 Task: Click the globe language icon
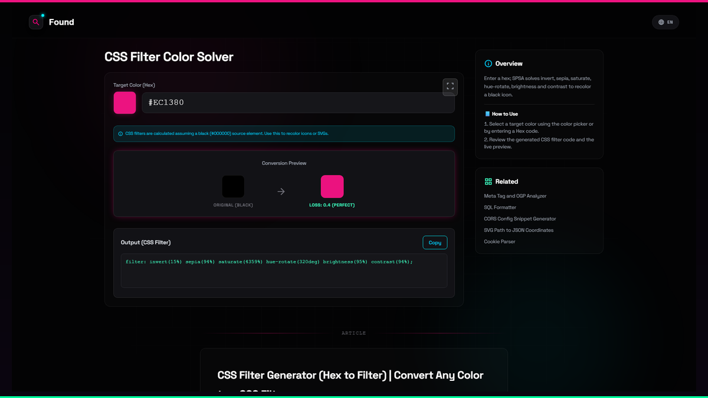(x=661, y=22)
